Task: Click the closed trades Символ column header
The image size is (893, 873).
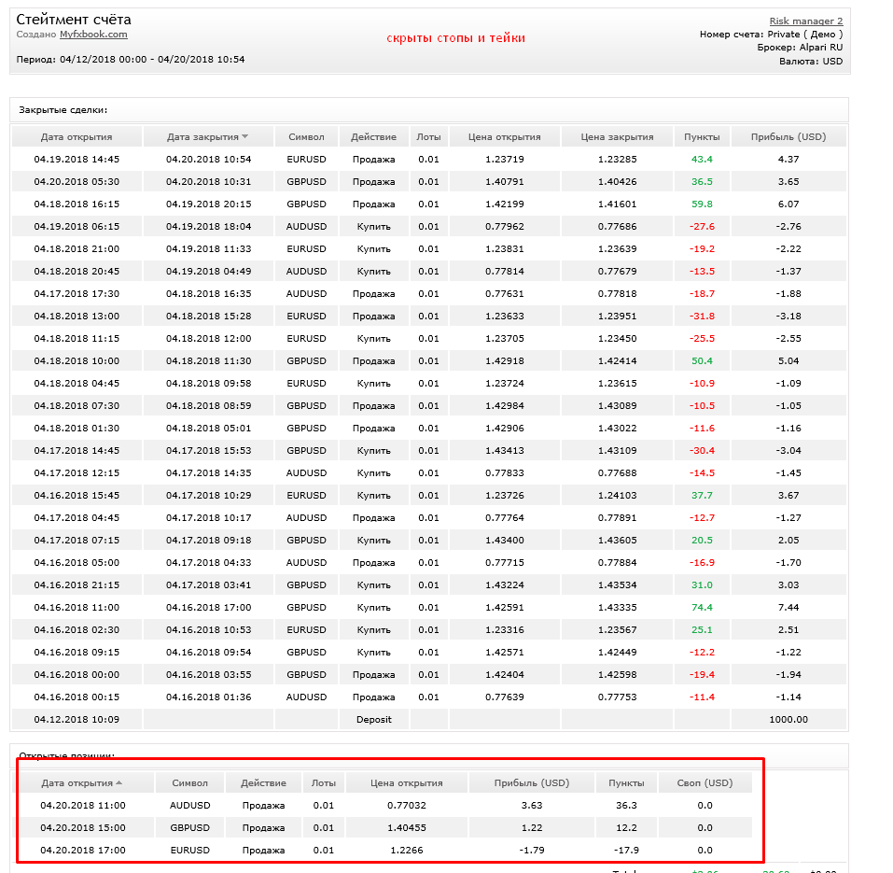Action: [306, 136]
